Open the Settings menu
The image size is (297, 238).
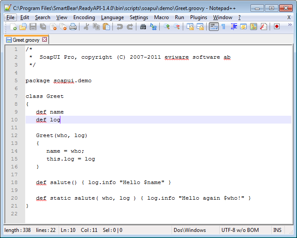point(139,17)
